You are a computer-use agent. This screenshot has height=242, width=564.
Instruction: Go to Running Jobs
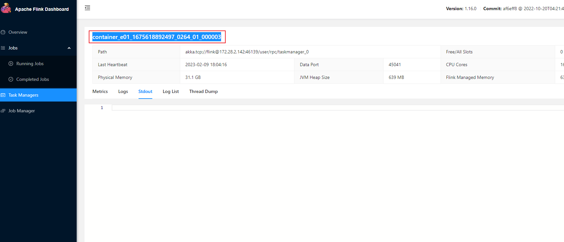point(30,64)
